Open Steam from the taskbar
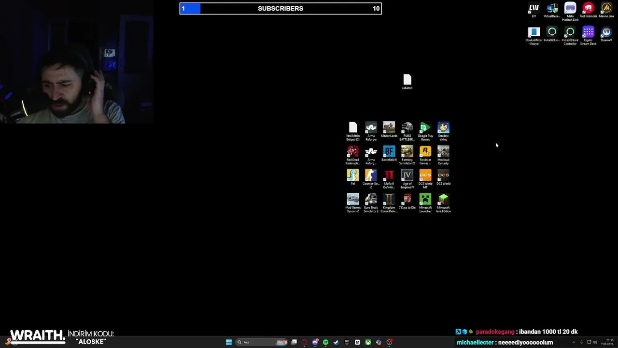 [336, 342]
